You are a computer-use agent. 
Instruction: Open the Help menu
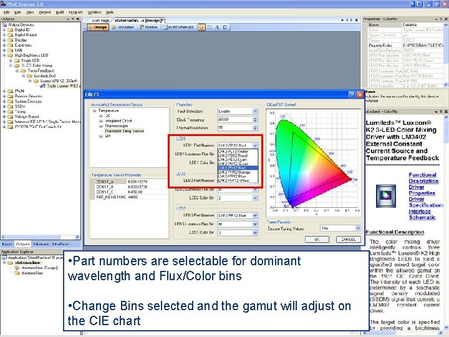click(110, 12)
